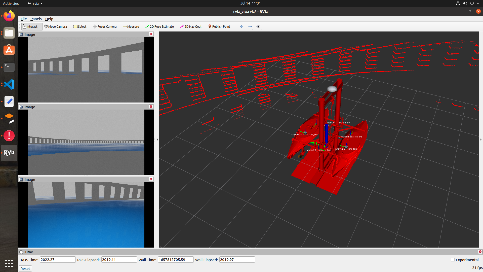Open the Panels menu

tap(36, 19)
